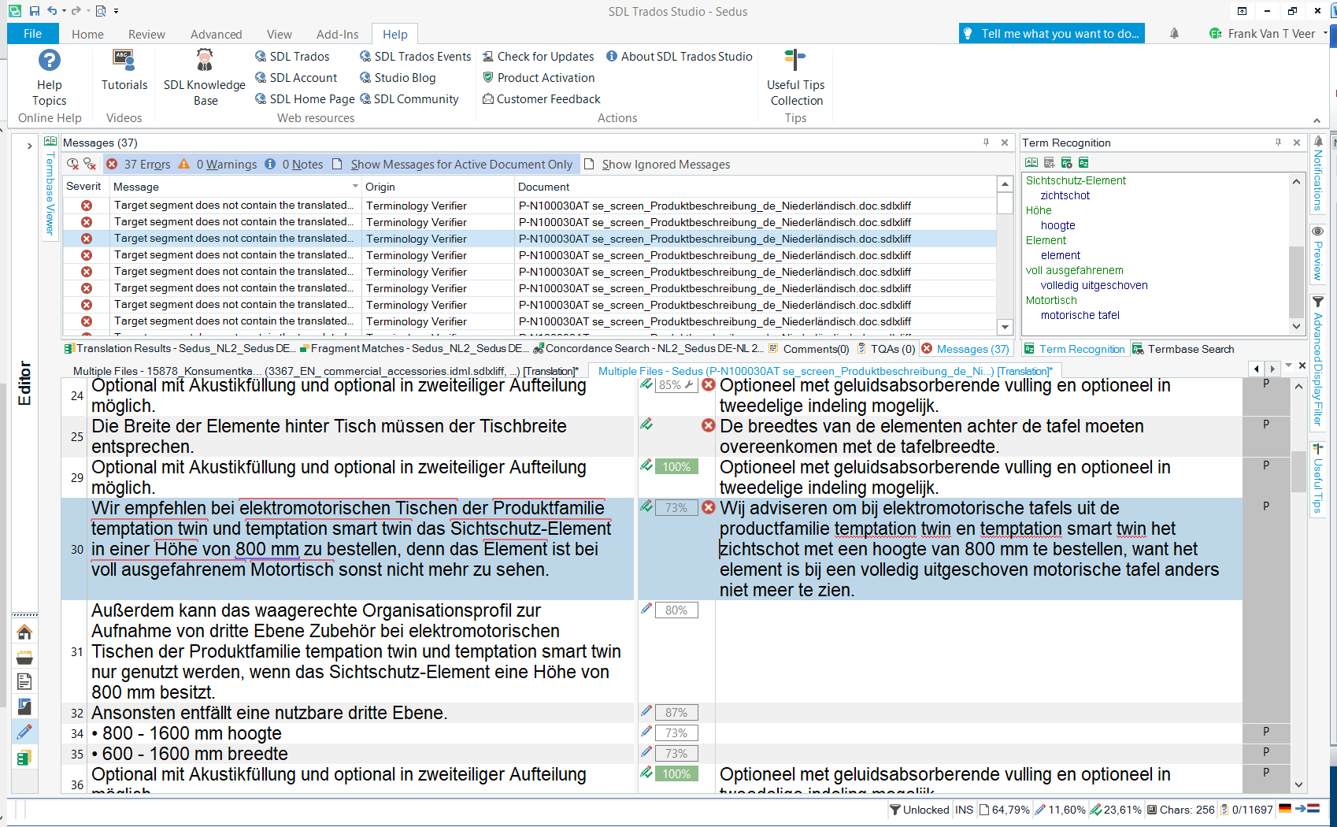Open Studio Blog link
The image size is (1337, 827).
[x=398, y=77]
